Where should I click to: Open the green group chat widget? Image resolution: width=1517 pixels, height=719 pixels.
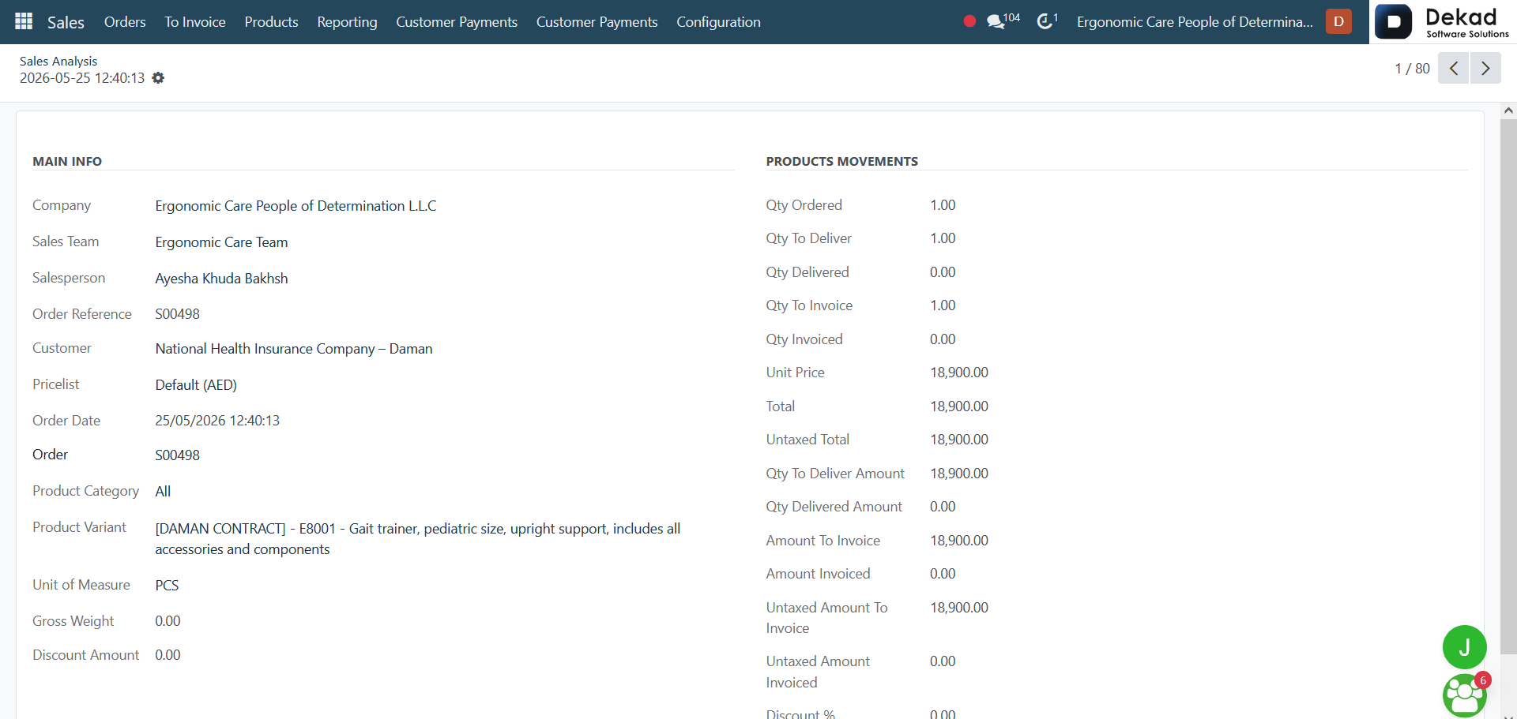(x=1464, y=695)
